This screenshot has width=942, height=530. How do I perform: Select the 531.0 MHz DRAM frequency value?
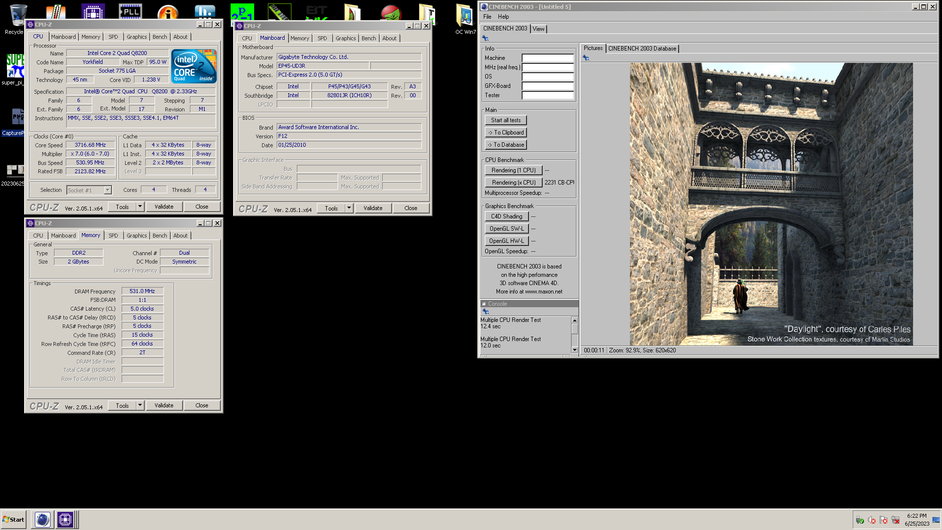click(142, 291)
